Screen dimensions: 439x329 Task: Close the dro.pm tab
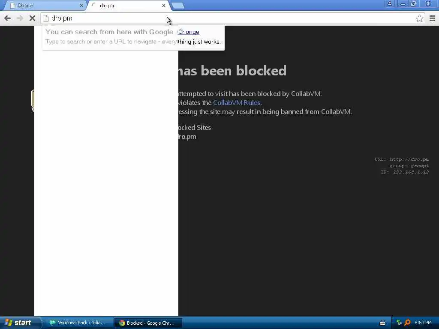[x=163, y=6]
